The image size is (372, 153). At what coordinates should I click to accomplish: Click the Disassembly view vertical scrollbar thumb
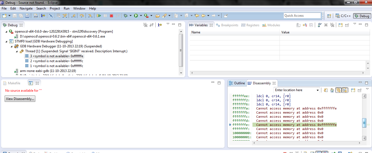[364, 123]
